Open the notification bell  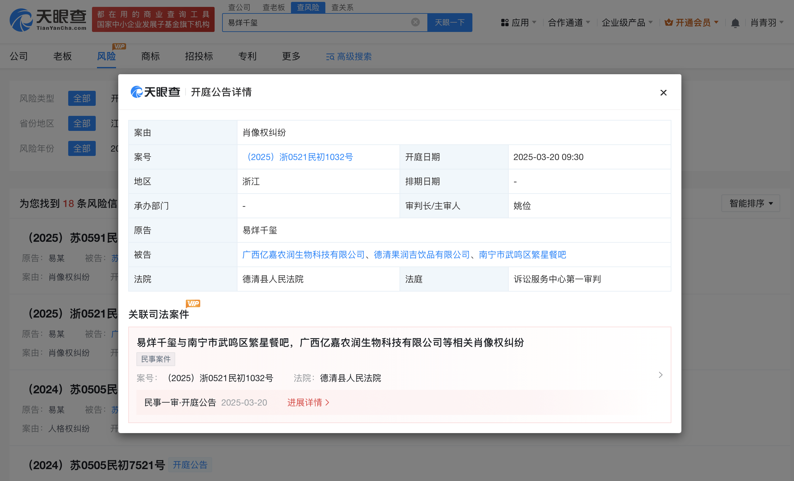(x=735, y=22)
